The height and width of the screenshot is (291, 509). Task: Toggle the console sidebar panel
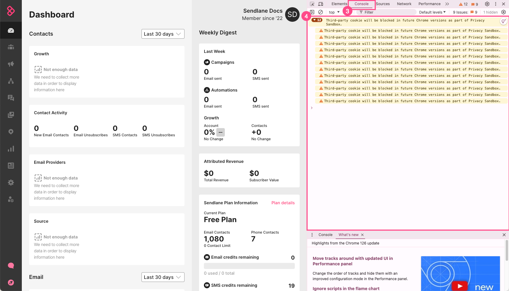312,12
